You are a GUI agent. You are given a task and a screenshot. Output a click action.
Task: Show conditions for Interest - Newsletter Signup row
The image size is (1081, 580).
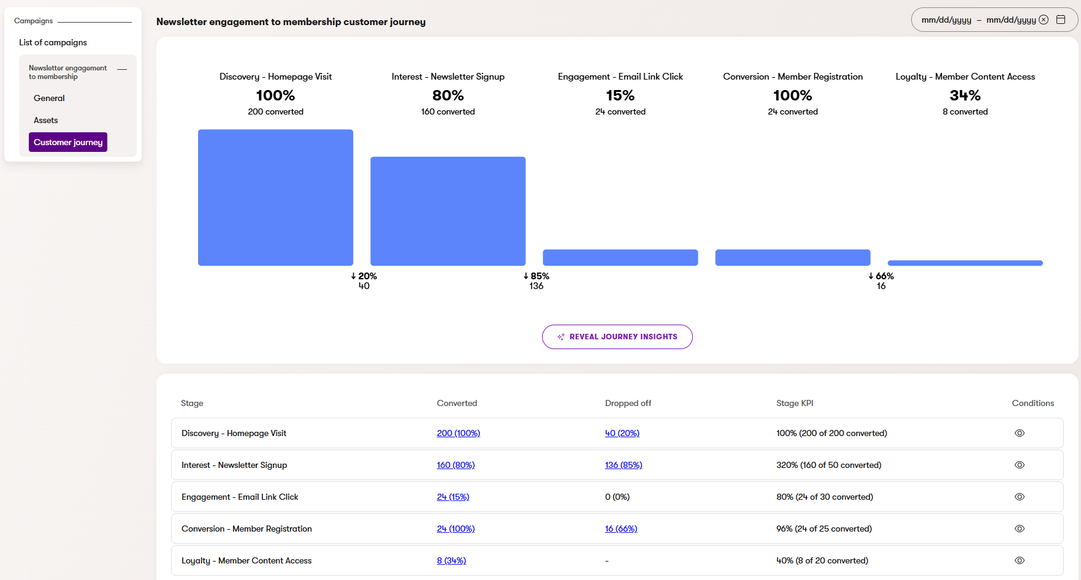1020,464
